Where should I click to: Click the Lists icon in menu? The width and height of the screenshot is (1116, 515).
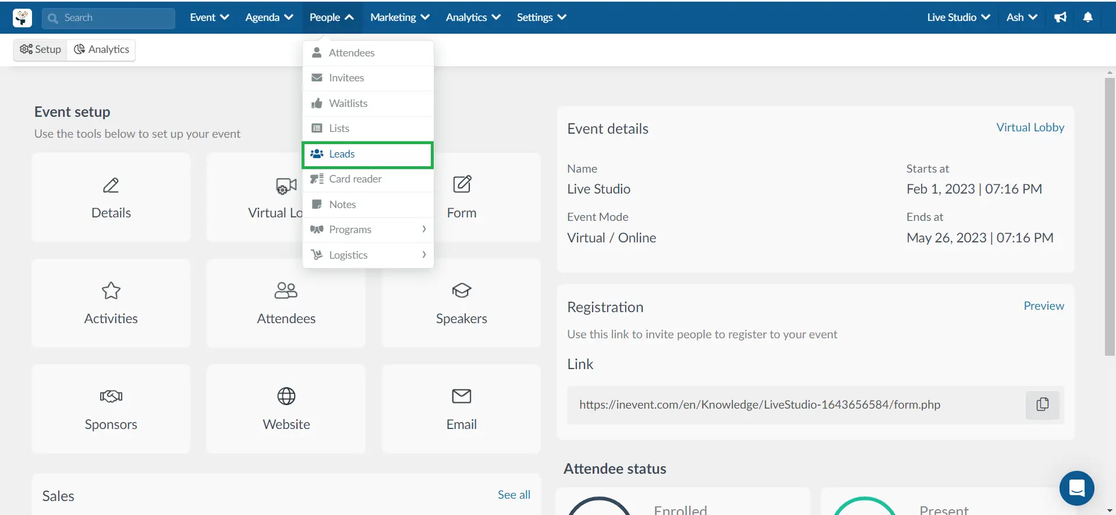[317, 128]
